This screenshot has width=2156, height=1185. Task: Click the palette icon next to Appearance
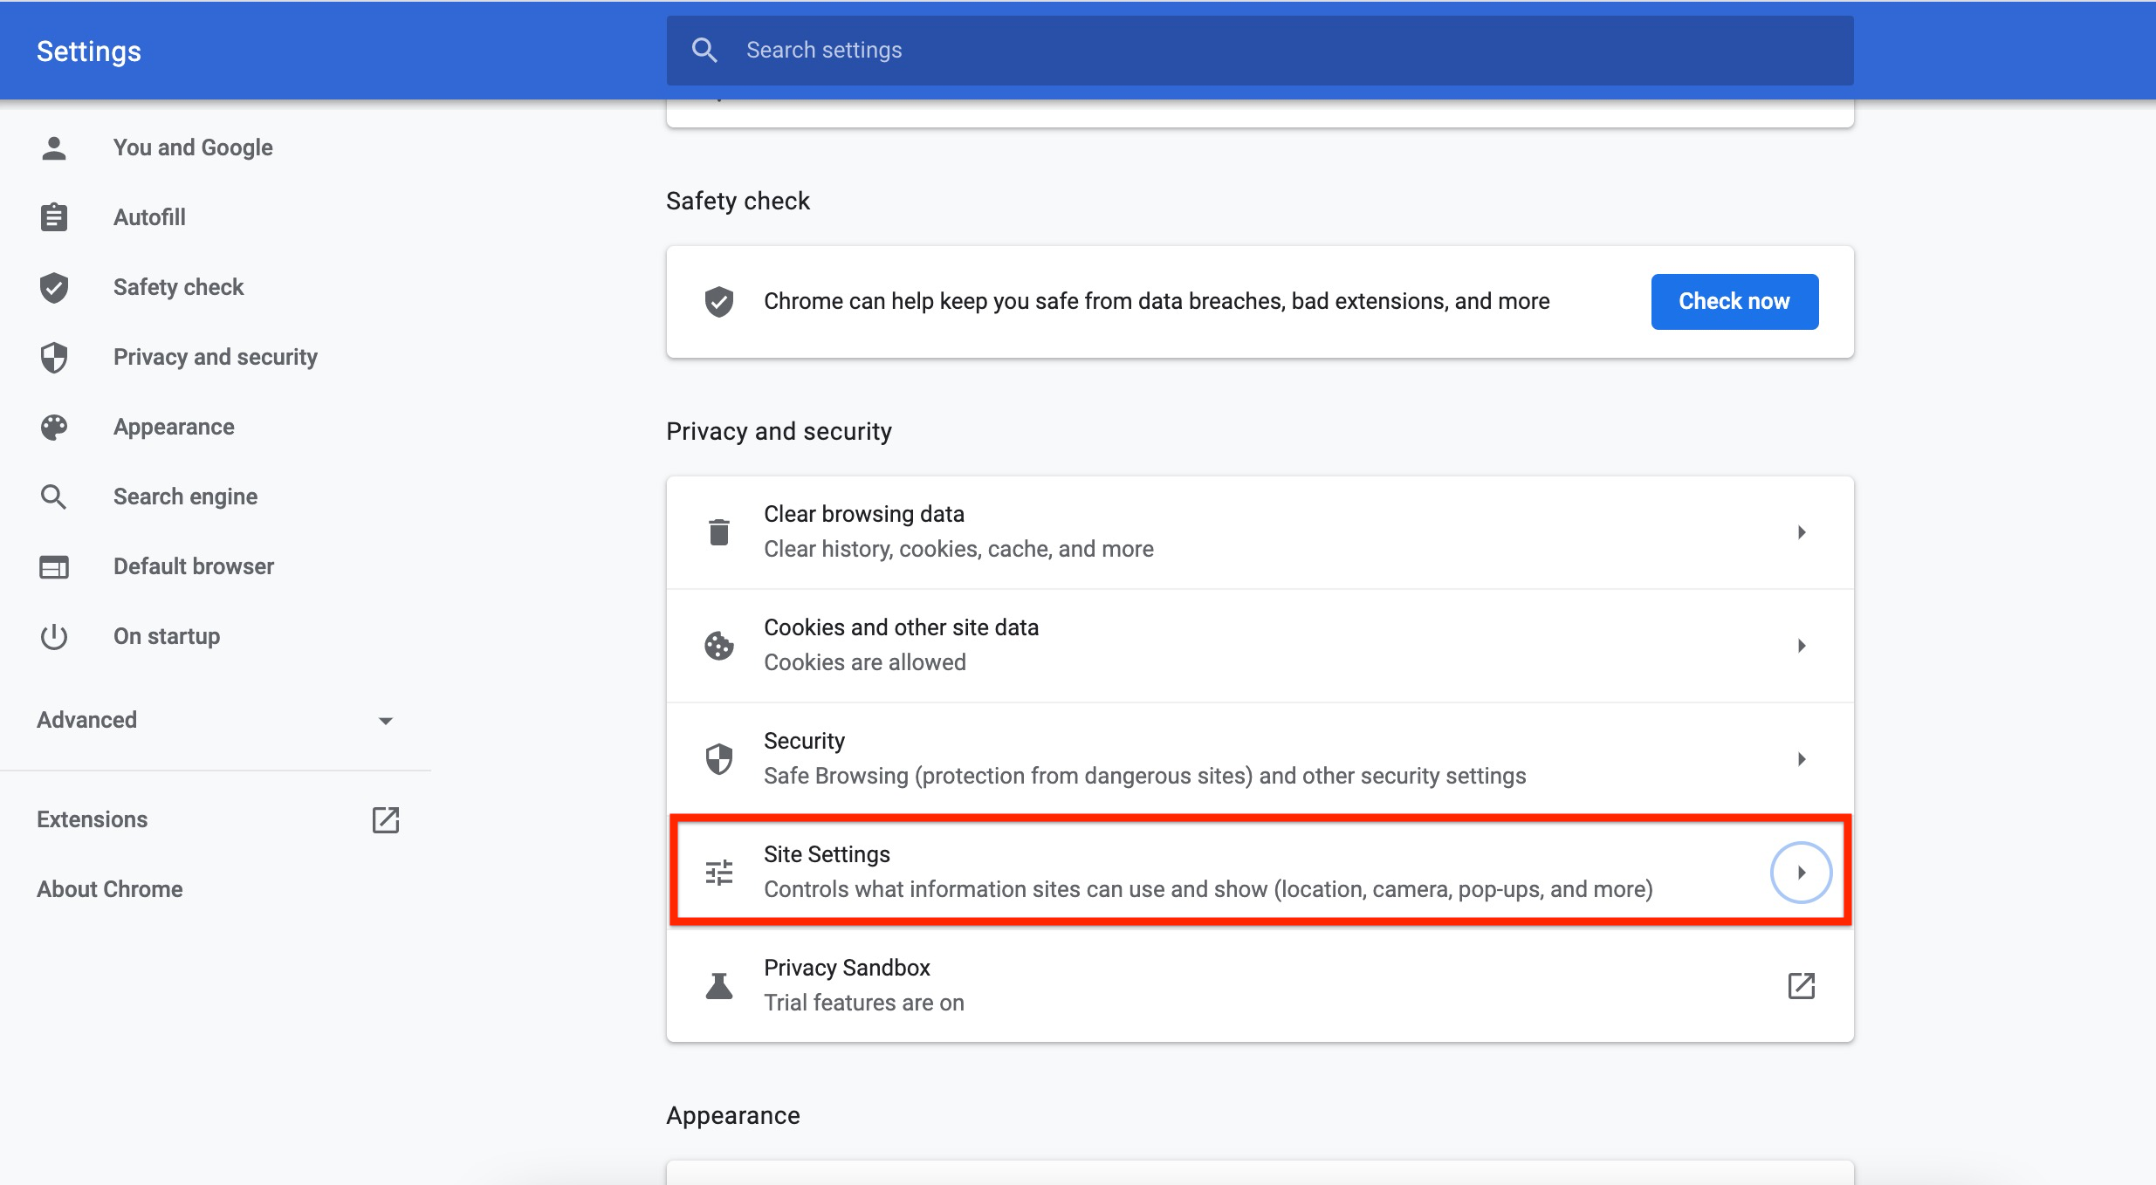coord(54,427)
